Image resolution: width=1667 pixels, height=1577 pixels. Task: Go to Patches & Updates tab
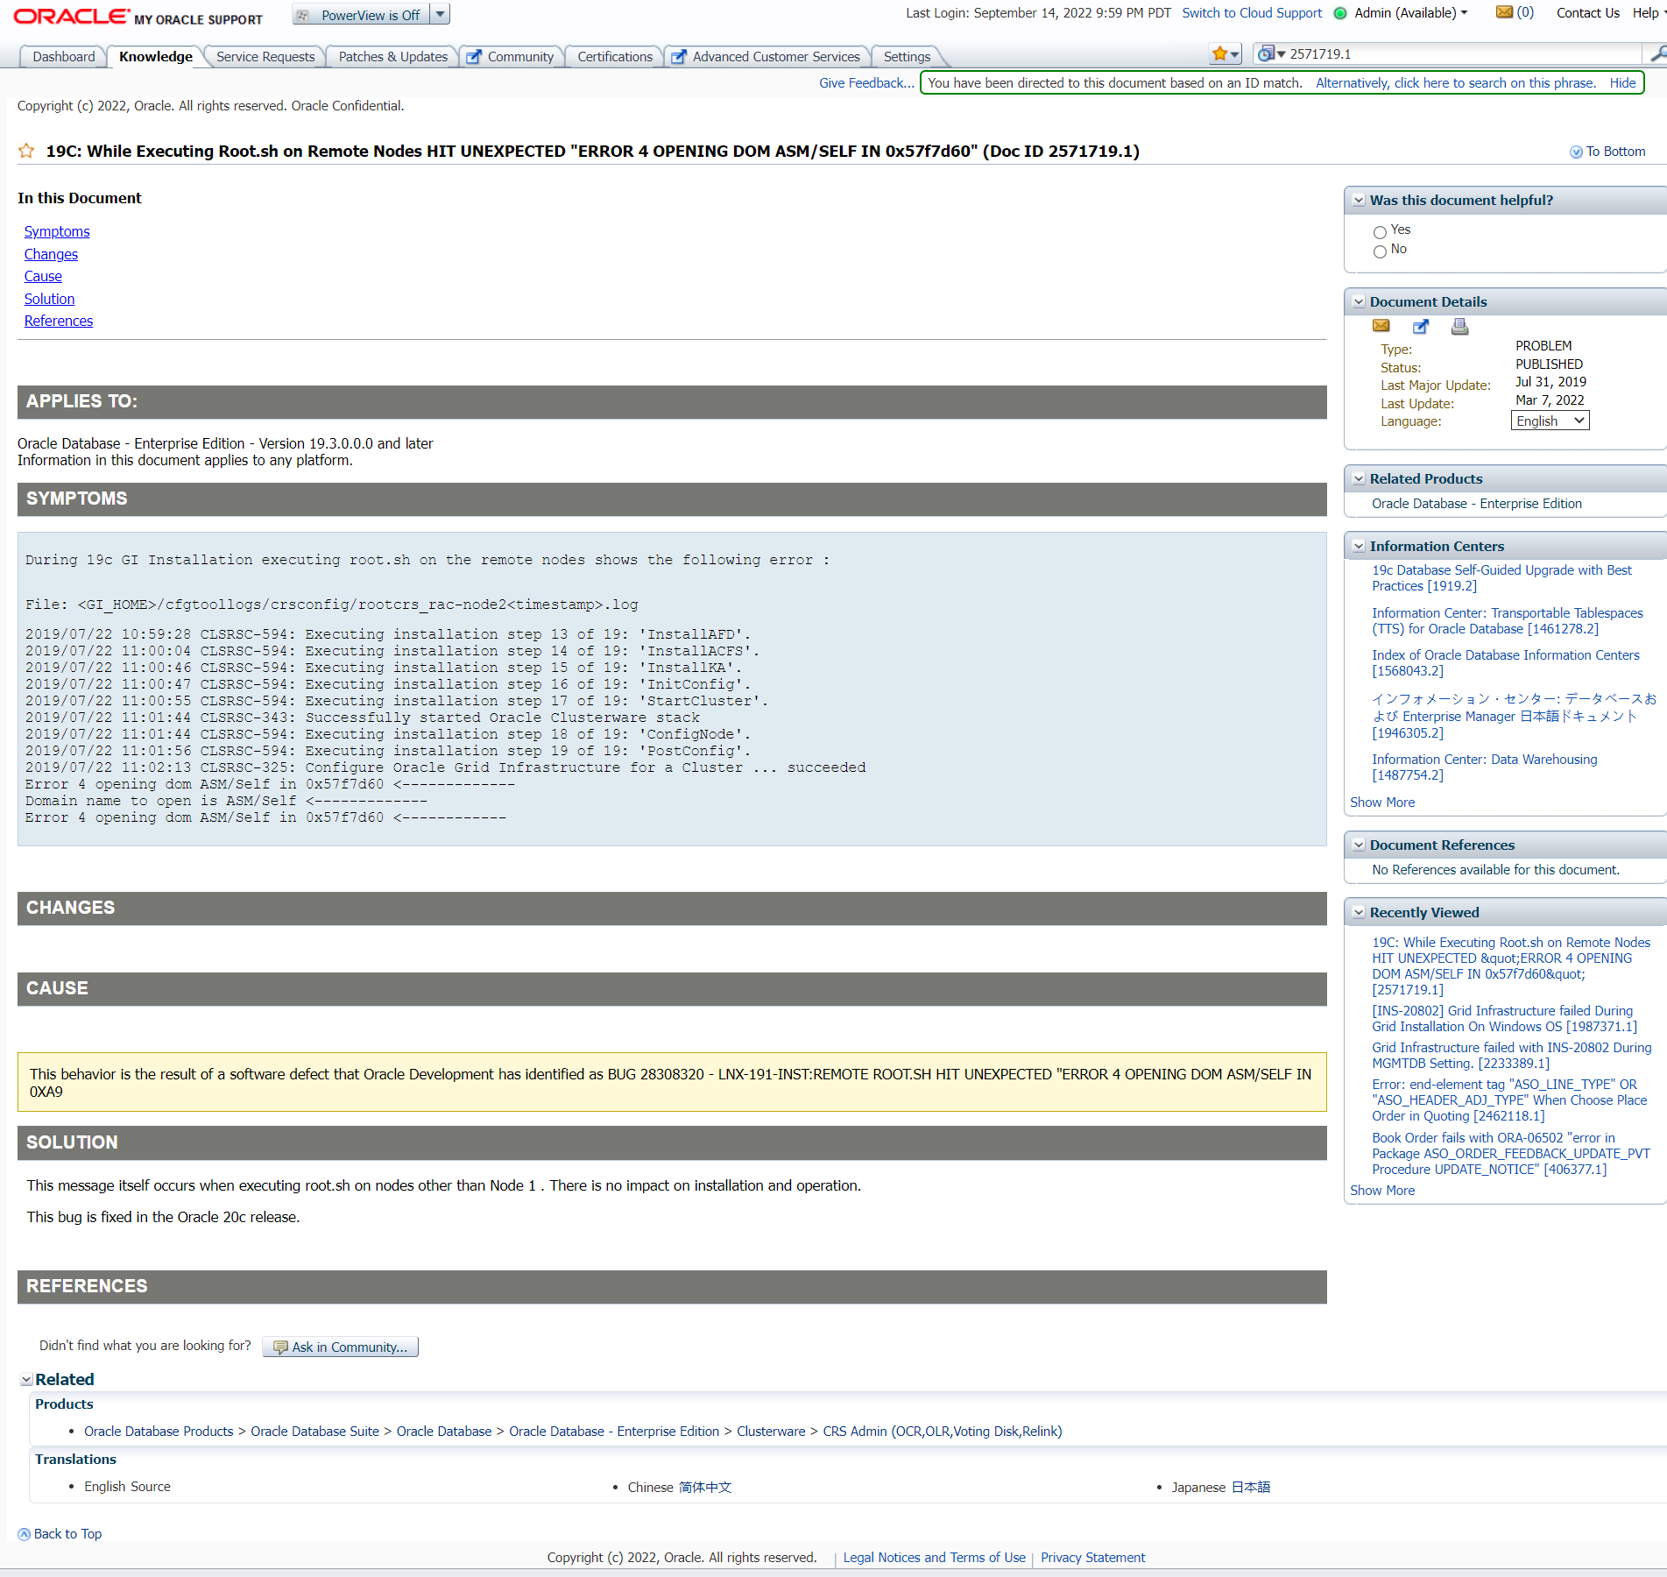click(x=393, y=57)
